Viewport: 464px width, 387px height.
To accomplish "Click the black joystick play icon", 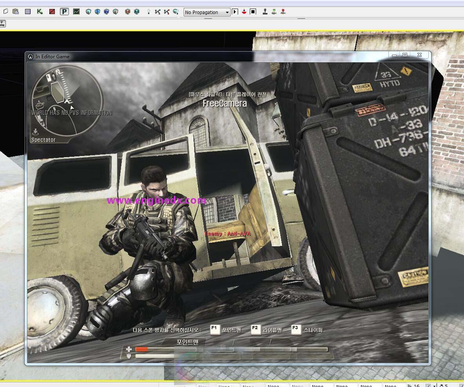I will click(x=265, y=11).
